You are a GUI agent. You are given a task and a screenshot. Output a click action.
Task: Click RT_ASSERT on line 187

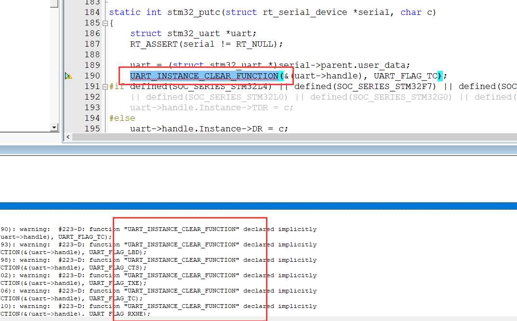click(154, 44)
